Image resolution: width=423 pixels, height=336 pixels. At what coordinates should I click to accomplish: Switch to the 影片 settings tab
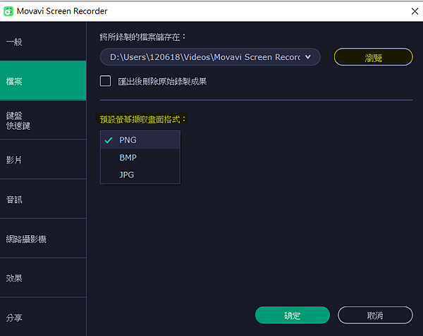[x=43, y=160]
